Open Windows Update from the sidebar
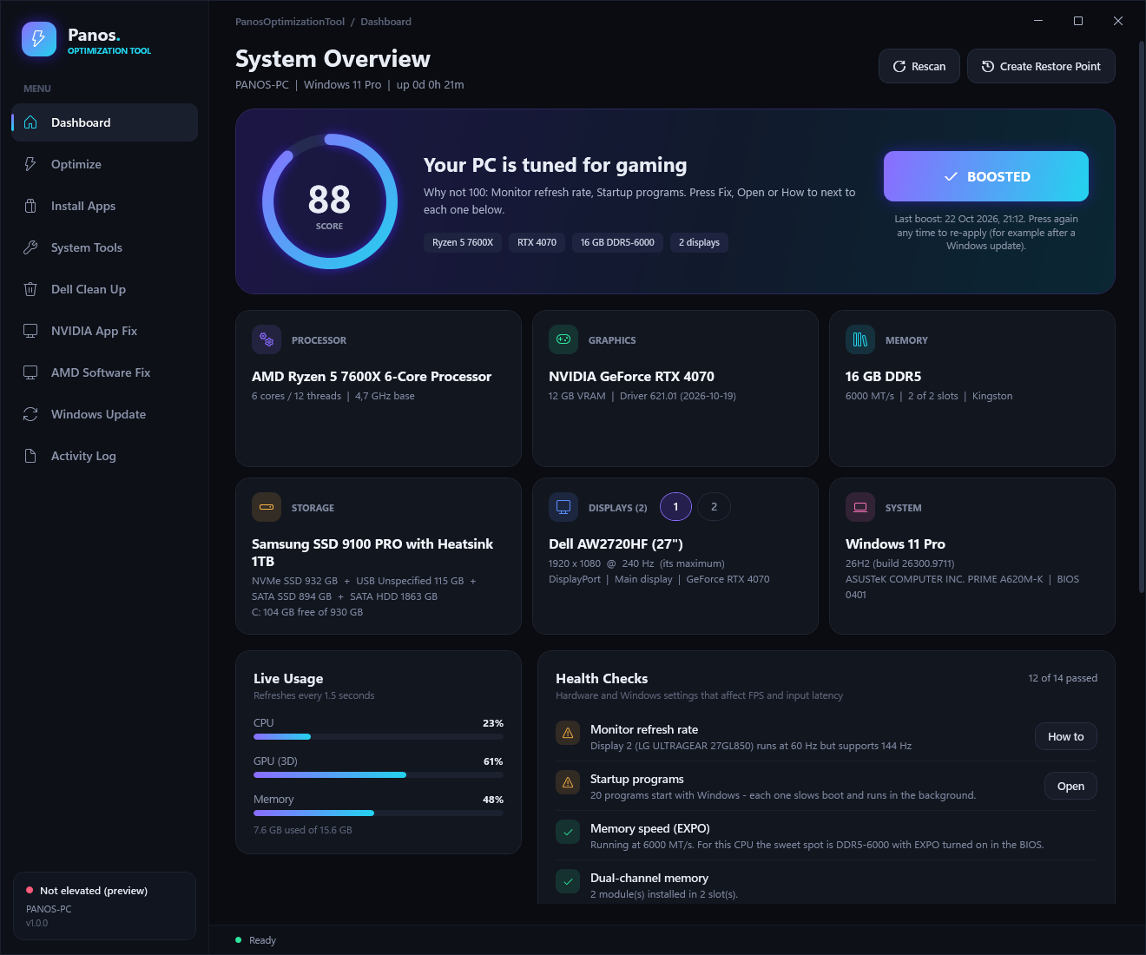Image resolution: width=1146 pixels, height=955 pixels. point(105,414)
